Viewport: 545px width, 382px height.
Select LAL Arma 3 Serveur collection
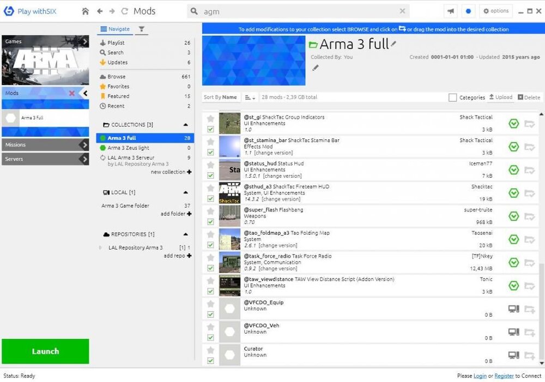tap(145, 161)
